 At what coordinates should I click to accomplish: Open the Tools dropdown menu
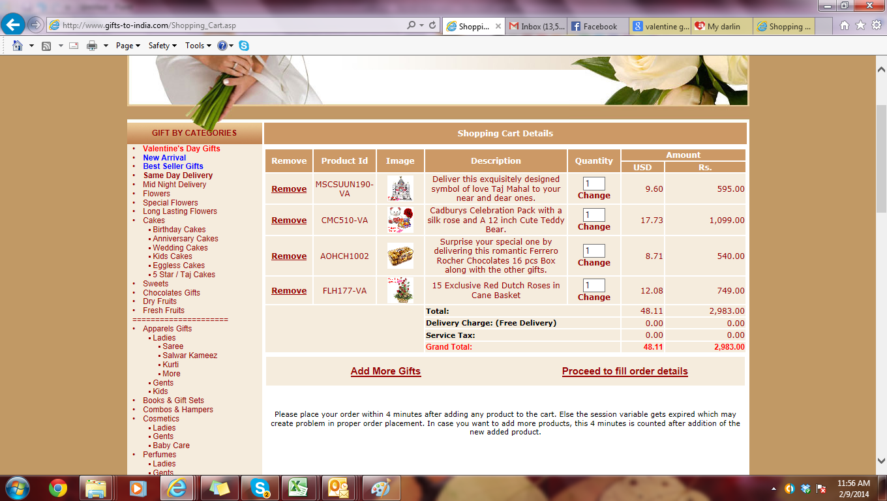[198, 46]
